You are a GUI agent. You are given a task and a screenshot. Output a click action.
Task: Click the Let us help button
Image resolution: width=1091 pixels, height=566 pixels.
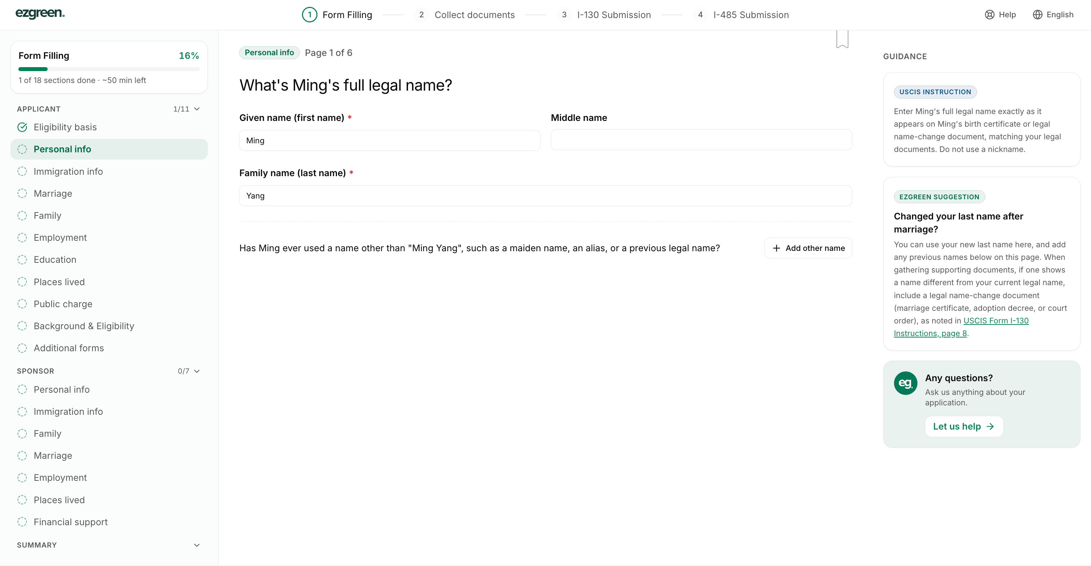click(x=964, y=426)
